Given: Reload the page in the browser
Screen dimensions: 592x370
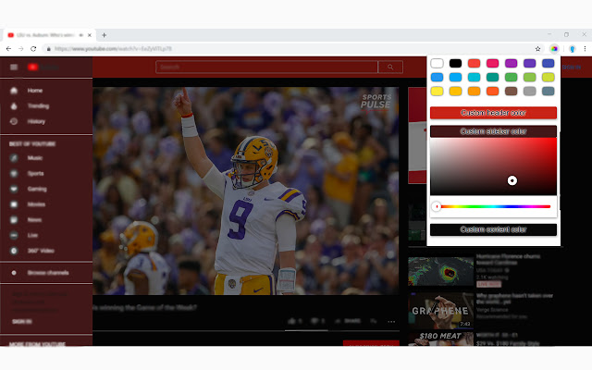Looking at the screenshot, I should pos(33,48).
